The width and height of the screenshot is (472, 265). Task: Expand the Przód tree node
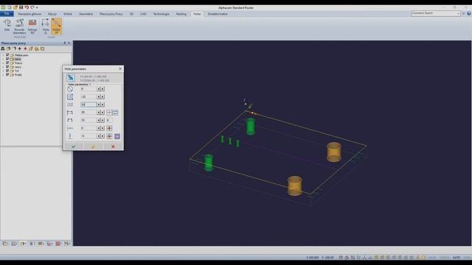[x=3, y=75]
